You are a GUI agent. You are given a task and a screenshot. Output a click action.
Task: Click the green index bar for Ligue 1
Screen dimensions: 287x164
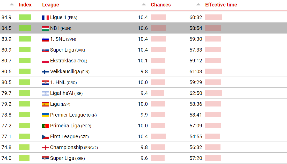click(25, 17)
